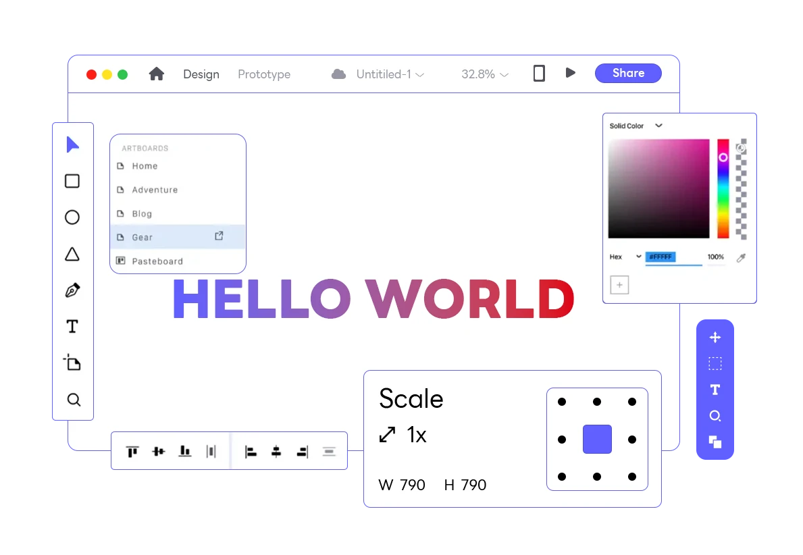Select top-center scale anchor point
The image size is (803, 555).
596,402
